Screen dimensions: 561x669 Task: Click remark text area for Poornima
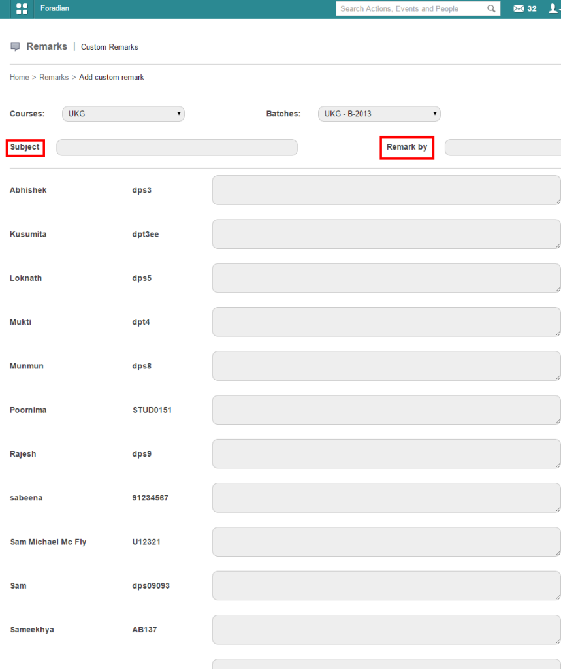[x=385, y=410]
